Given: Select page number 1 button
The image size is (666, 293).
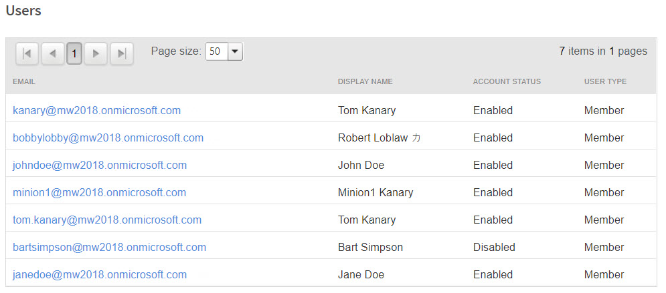Looking at the screenshot, I should click(x=74, y=53).
